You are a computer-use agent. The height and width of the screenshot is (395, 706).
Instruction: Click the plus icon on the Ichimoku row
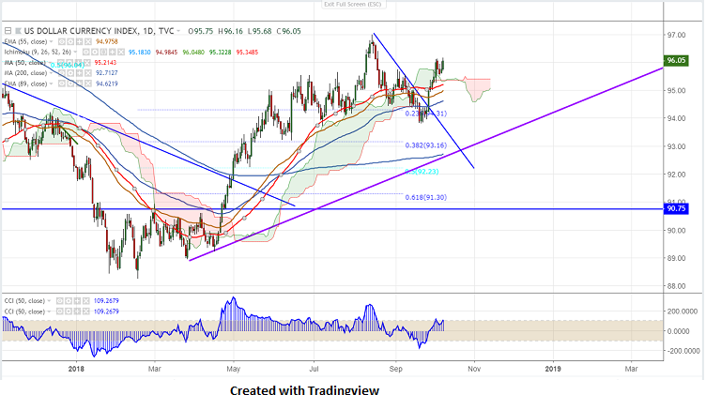coord(112,53)
